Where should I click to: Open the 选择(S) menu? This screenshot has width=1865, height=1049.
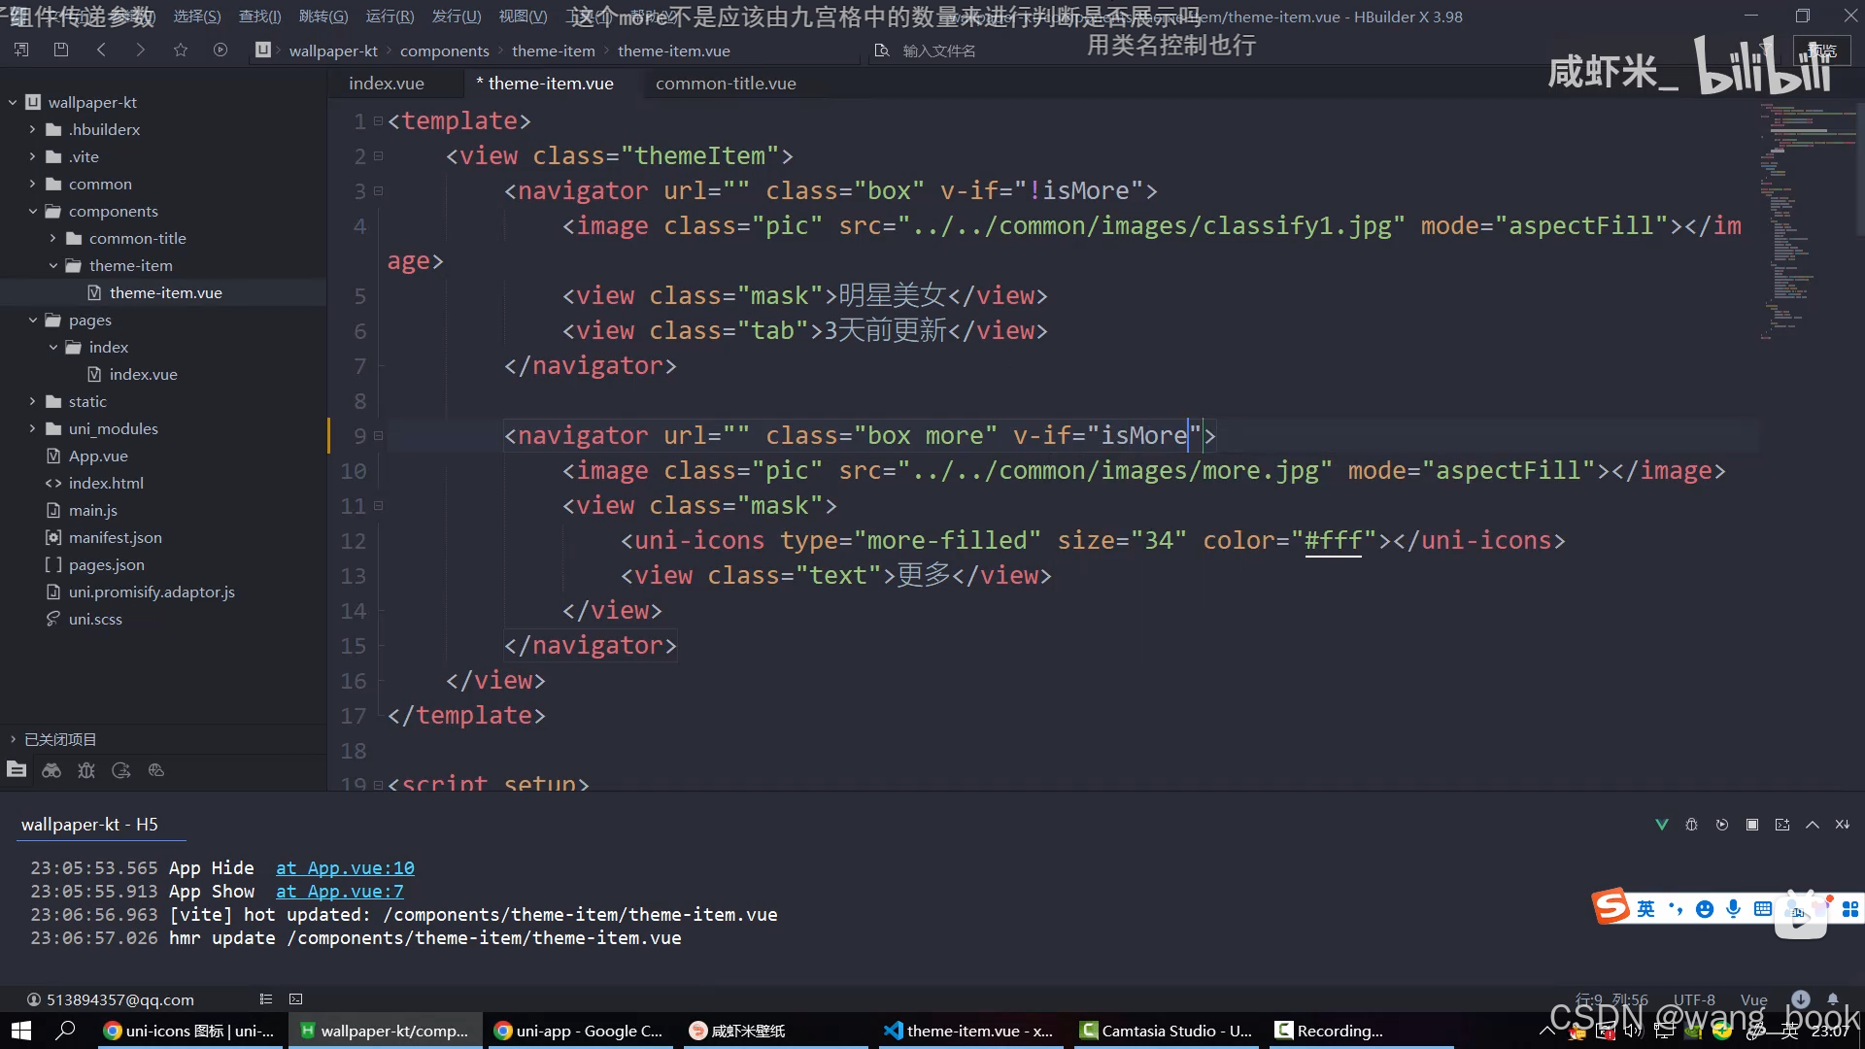click(x=197, y=17)
